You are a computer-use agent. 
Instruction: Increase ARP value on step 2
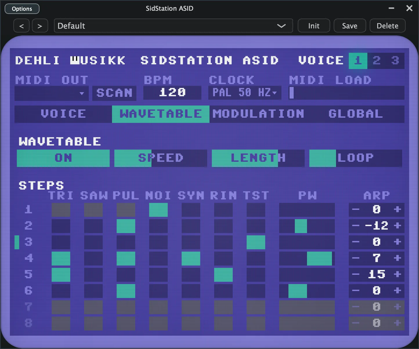click(x=398, y=226)
